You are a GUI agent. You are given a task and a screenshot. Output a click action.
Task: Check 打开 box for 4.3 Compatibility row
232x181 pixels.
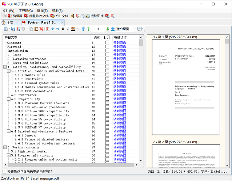(107, 99)
